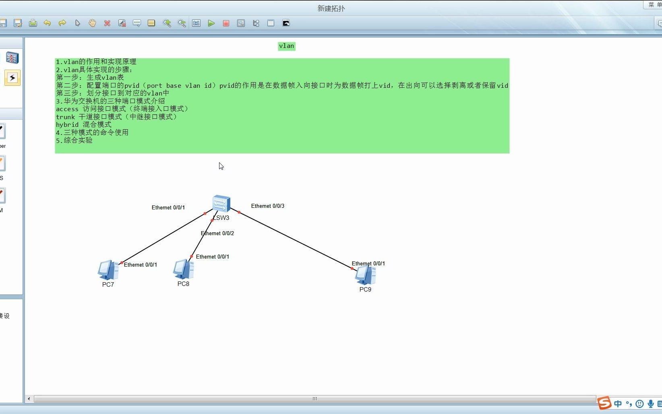Select the PC8 computer icon
The image size is (662, 414).
click(x=183, y=269)
